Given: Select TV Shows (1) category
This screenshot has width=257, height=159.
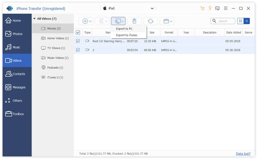Looking at the screenshot, I should point(53,48).
